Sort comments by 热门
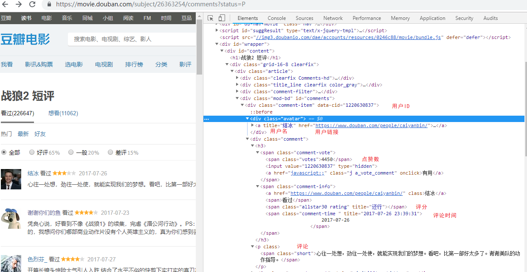The width and height of the screenshot is (527, 272). [x=6, y=134]
